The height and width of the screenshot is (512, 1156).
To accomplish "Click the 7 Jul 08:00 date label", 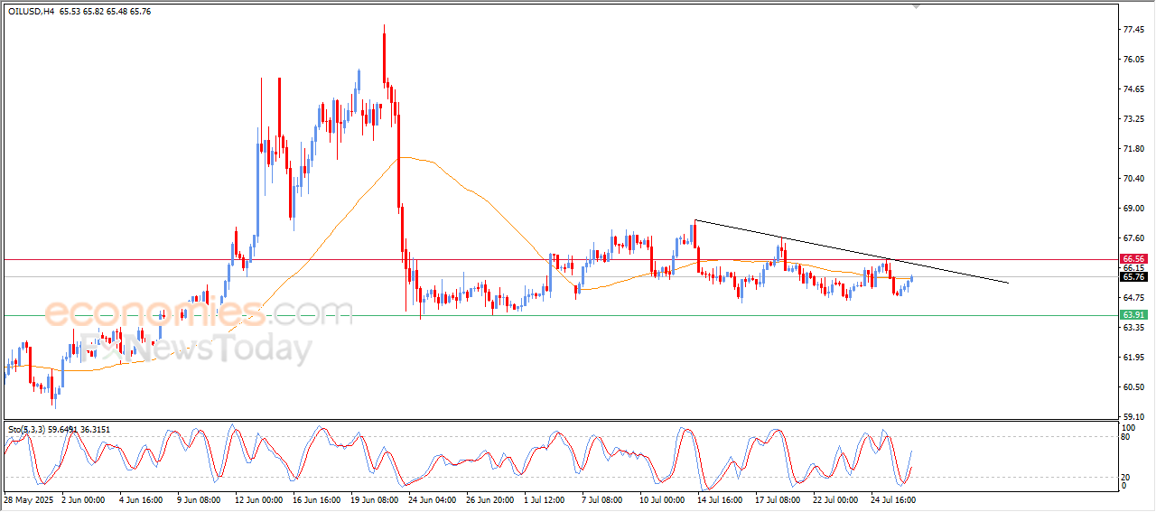I will click(604, 499).
